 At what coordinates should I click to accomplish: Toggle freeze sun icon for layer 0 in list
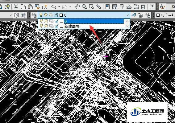[x=46, y=21]
